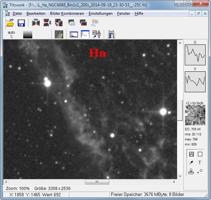The image size is (211, 200).
Task: Flip the image horizontally
Action: click(36, 23)
